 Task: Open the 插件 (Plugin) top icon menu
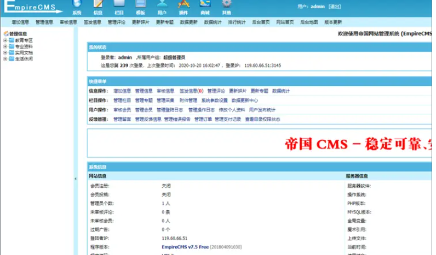[x=183, y=7]
